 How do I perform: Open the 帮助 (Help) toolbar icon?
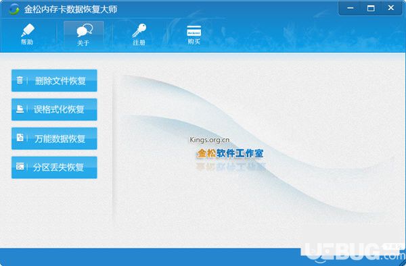coord(27,34)
